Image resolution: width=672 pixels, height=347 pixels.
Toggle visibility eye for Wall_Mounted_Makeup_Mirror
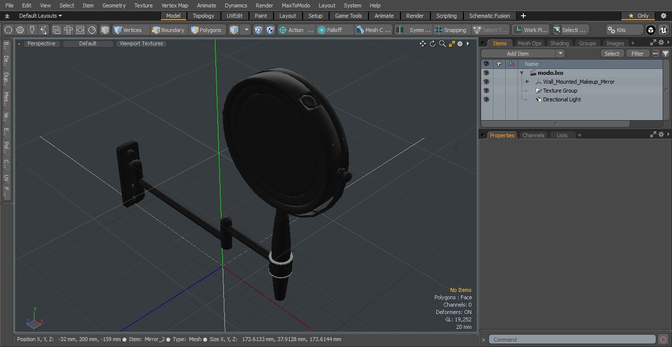[486, 82]
